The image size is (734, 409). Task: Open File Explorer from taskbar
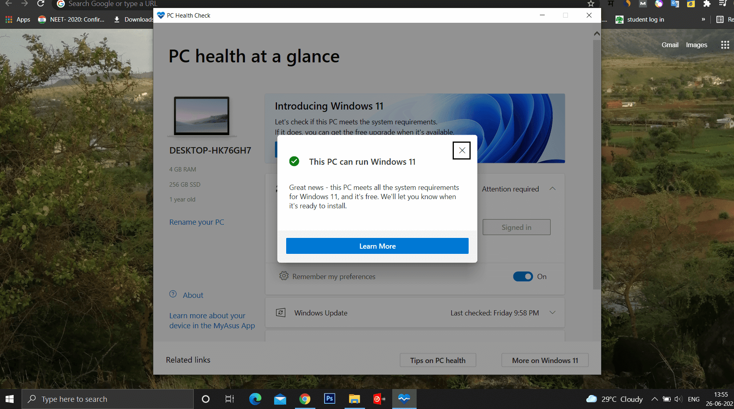click(x=355, y=399)
